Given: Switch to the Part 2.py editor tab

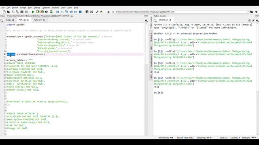Looking at the screenshot, I should pyautogui.click(x=38, y=20).
